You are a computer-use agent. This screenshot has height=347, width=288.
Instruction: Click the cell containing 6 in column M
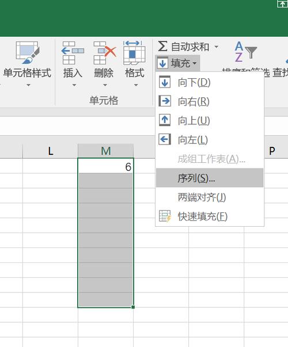[x=105, y=166]
